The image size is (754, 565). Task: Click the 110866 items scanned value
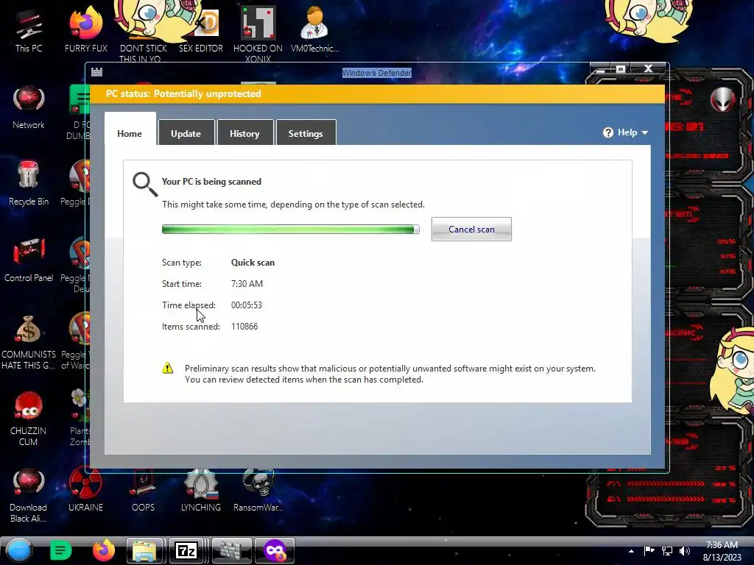(244, 326)
